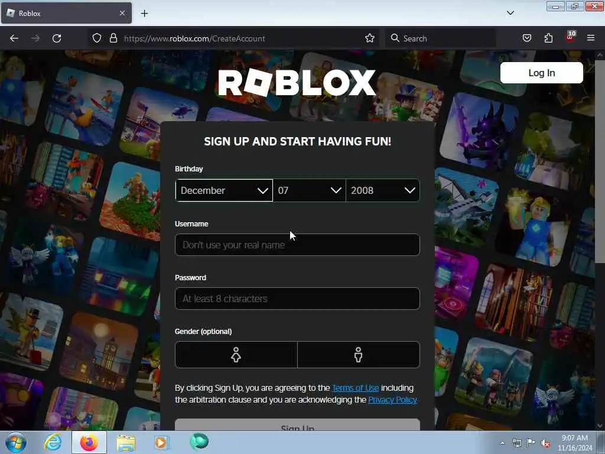
Task: Click the surfing game thumbnail
Action: click(84, 107)
